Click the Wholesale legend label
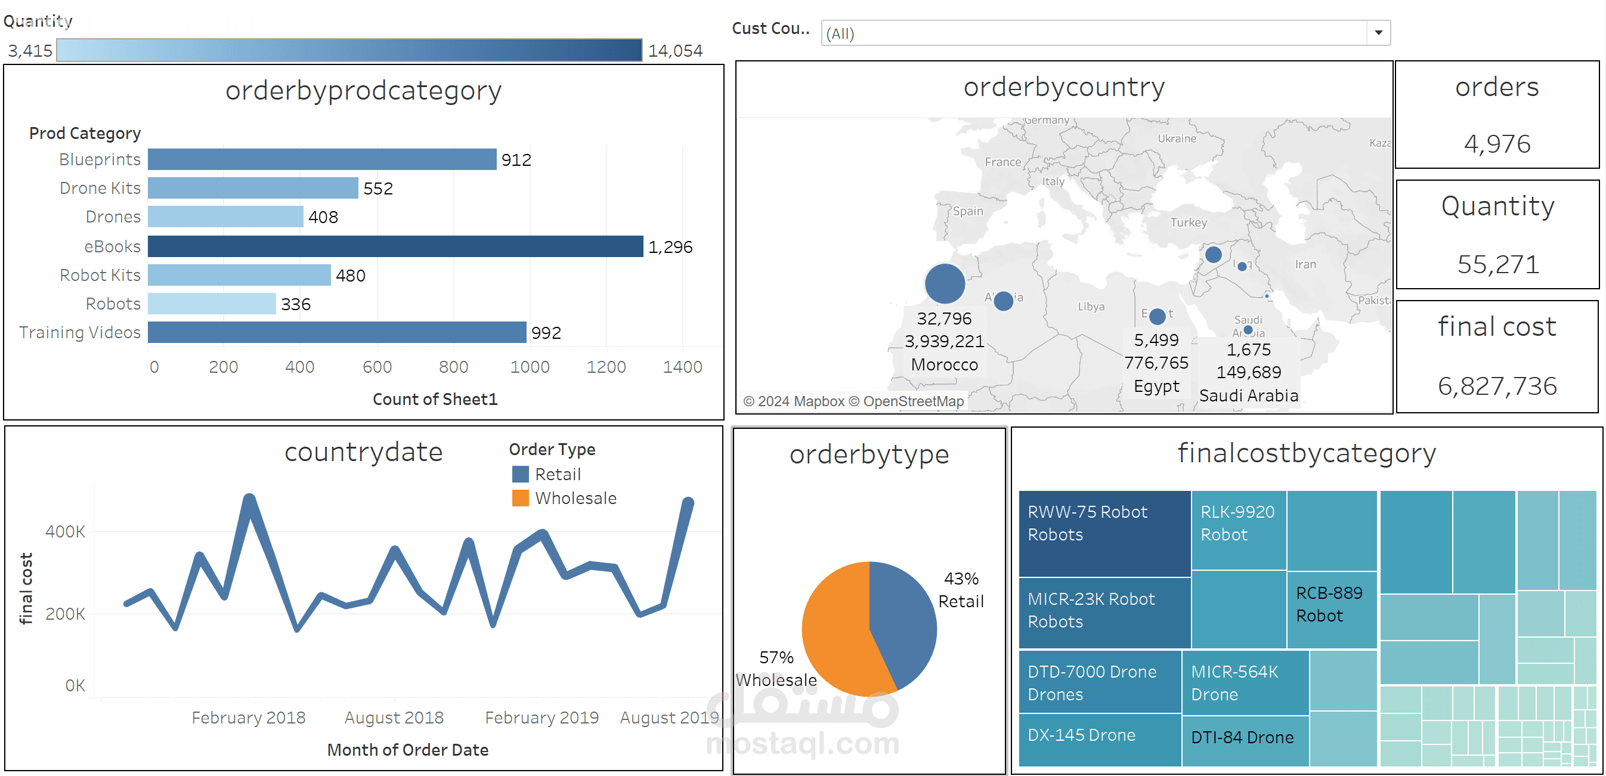The width and height of the screenshot is (1606, 776). pyautogui.click(x=575, y=498)
